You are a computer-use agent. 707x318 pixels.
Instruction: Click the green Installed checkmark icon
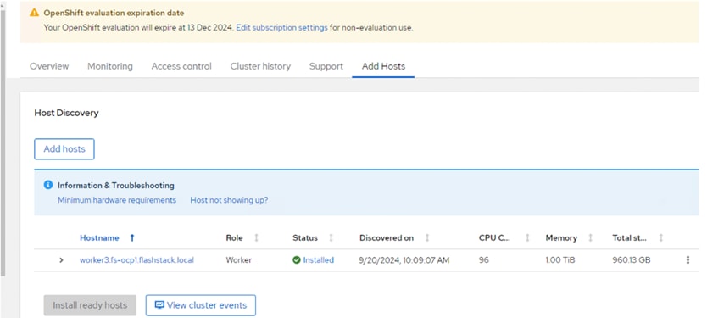(x=296, y=260)
